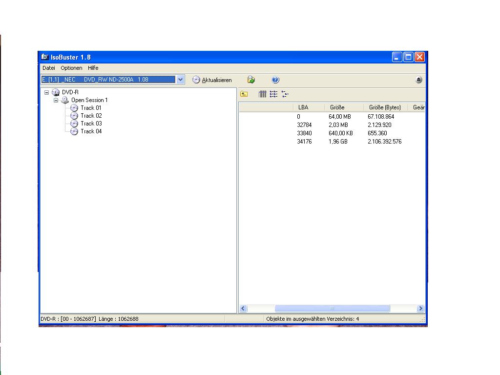Click byte value 2.129.920
The image size is (500, 375).
[379, 125]
